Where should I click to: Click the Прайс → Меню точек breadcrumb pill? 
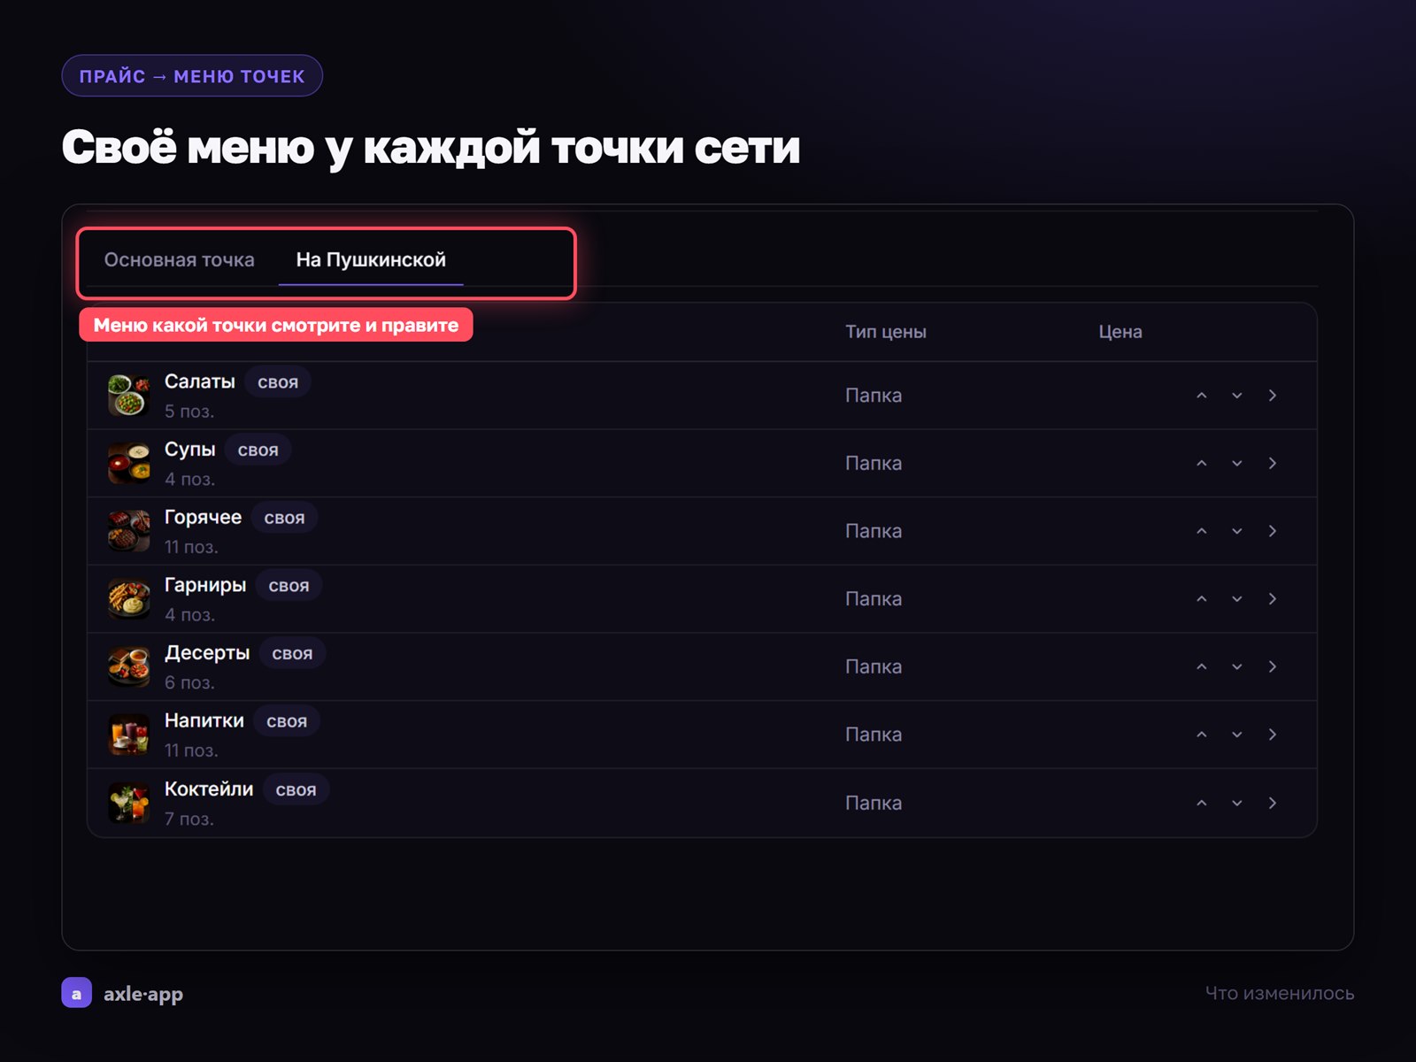192,76
